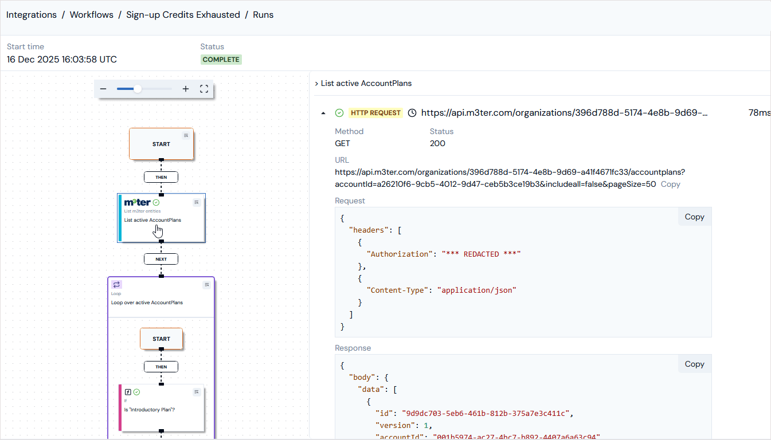The image size is (771, 440).
Task: Click the loop icon in Loop node
Action: pyautogui.click(x=116, y=285)
